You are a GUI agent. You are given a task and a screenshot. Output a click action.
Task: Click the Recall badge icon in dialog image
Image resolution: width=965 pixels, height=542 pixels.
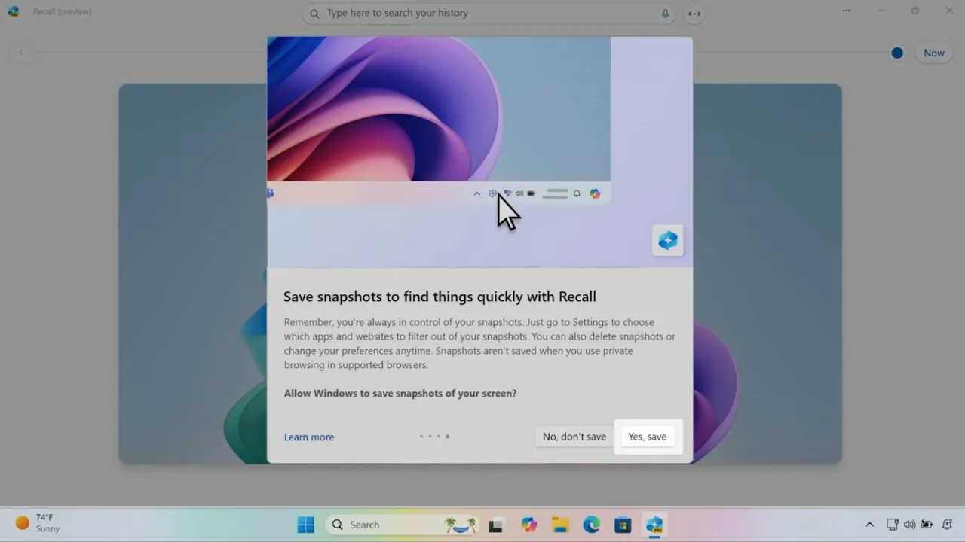click(668, 240)
